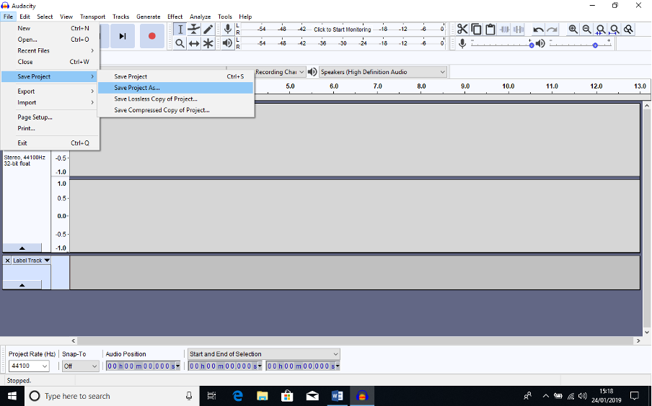Open the Edit menu
The height and width of the screenshot is (406, 652).
[x=25, y=17]
